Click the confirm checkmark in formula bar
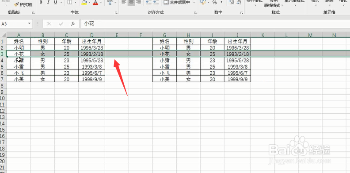Viewport: 350px width, 173px height. click(61, 24)
